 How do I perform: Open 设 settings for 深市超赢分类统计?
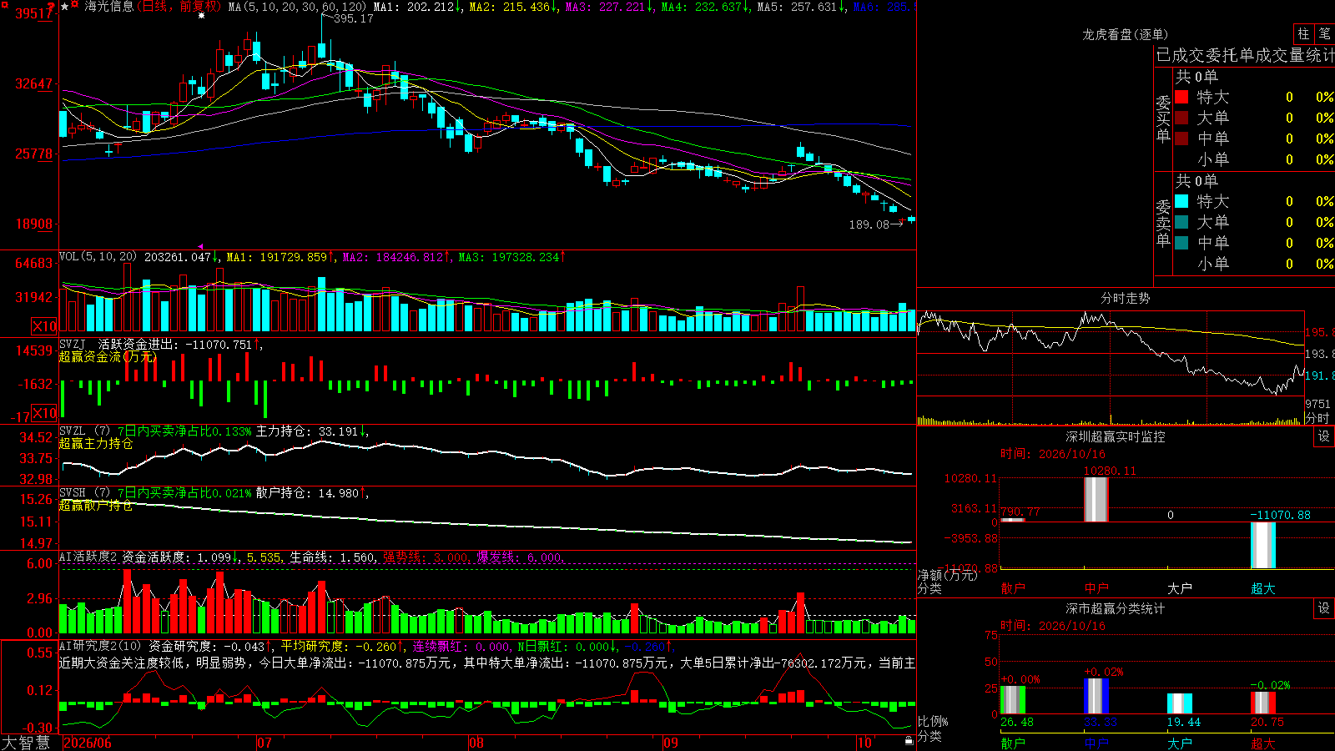1324,608
